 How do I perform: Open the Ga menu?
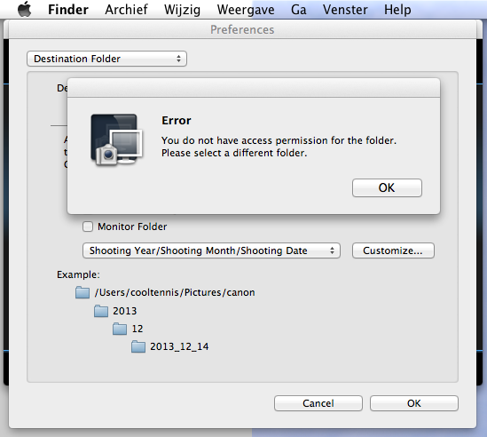tap(298, 10)
